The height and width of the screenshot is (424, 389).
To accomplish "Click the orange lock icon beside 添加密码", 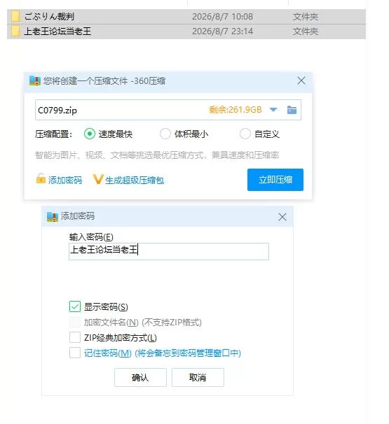I will pyautogui.click(x=41, y=179).
